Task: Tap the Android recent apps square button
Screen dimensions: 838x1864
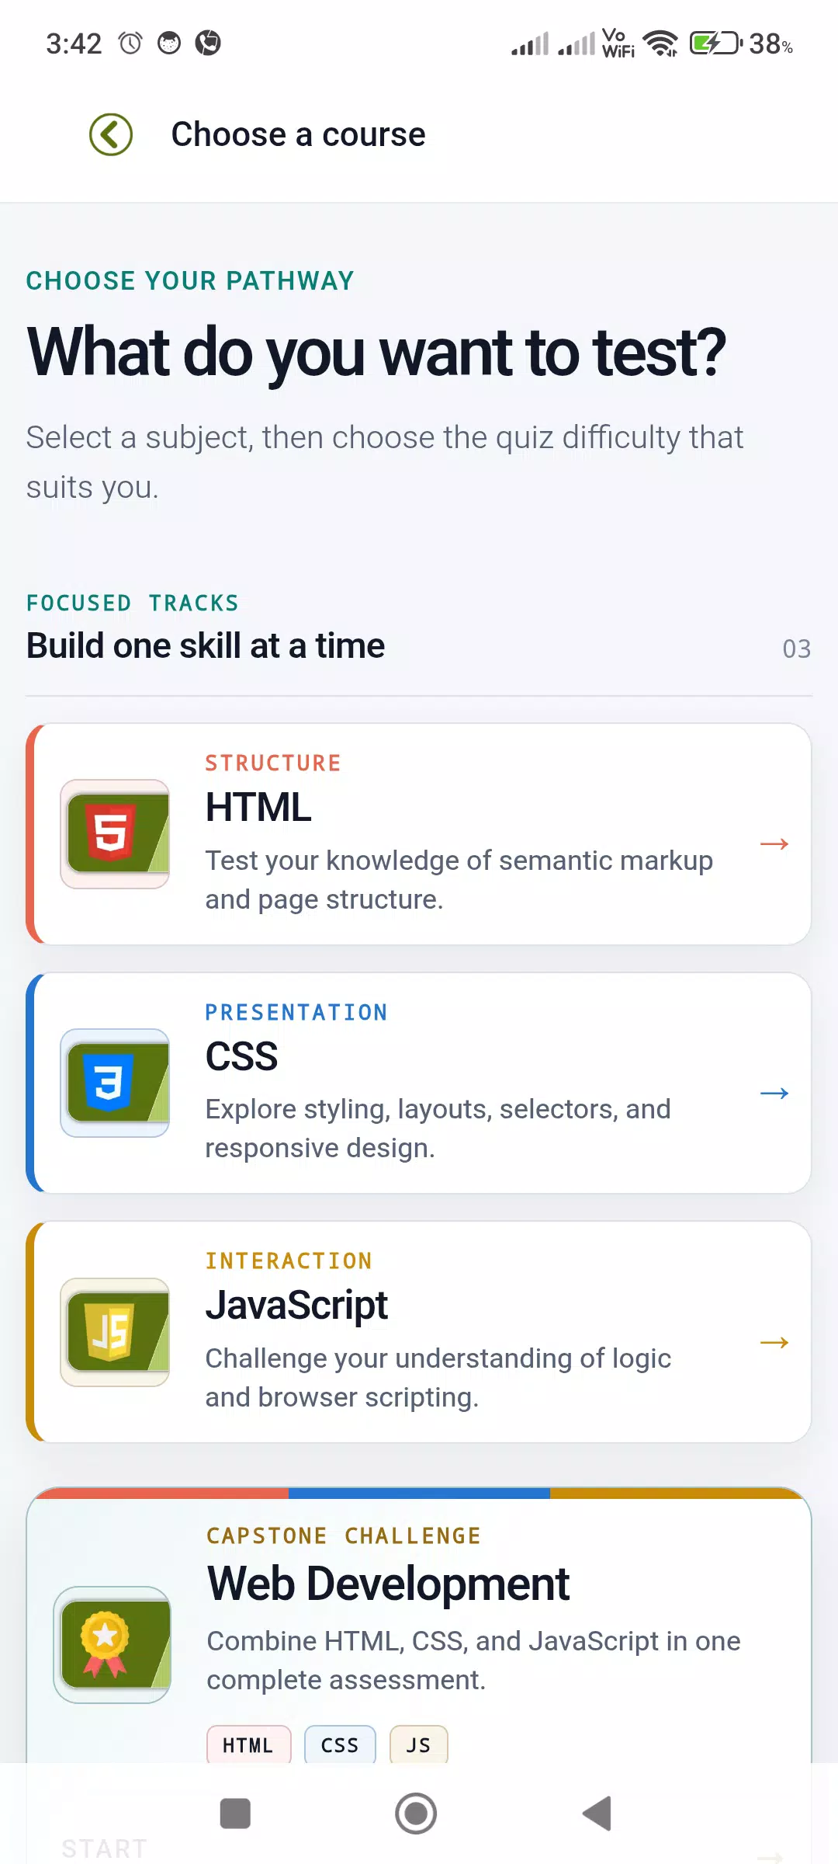Action: (235, 1814)
